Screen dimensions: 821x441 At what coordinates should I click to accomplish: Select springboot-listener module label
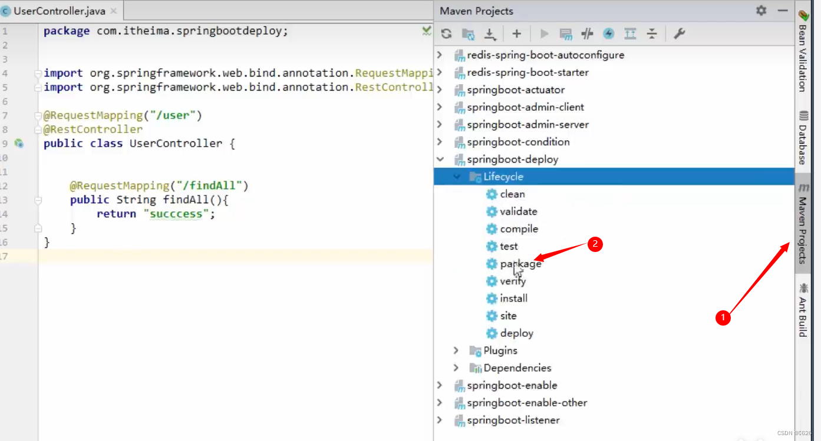coord(513,420)
